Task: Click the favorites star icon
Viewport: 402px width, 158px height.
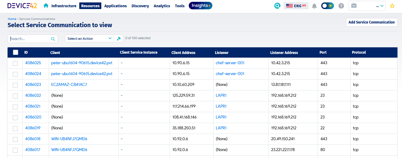Action: tap(392, 6)
